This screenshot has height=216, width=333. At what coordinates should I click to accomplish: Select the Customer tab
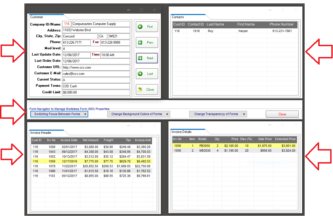(x=37, y=17)
